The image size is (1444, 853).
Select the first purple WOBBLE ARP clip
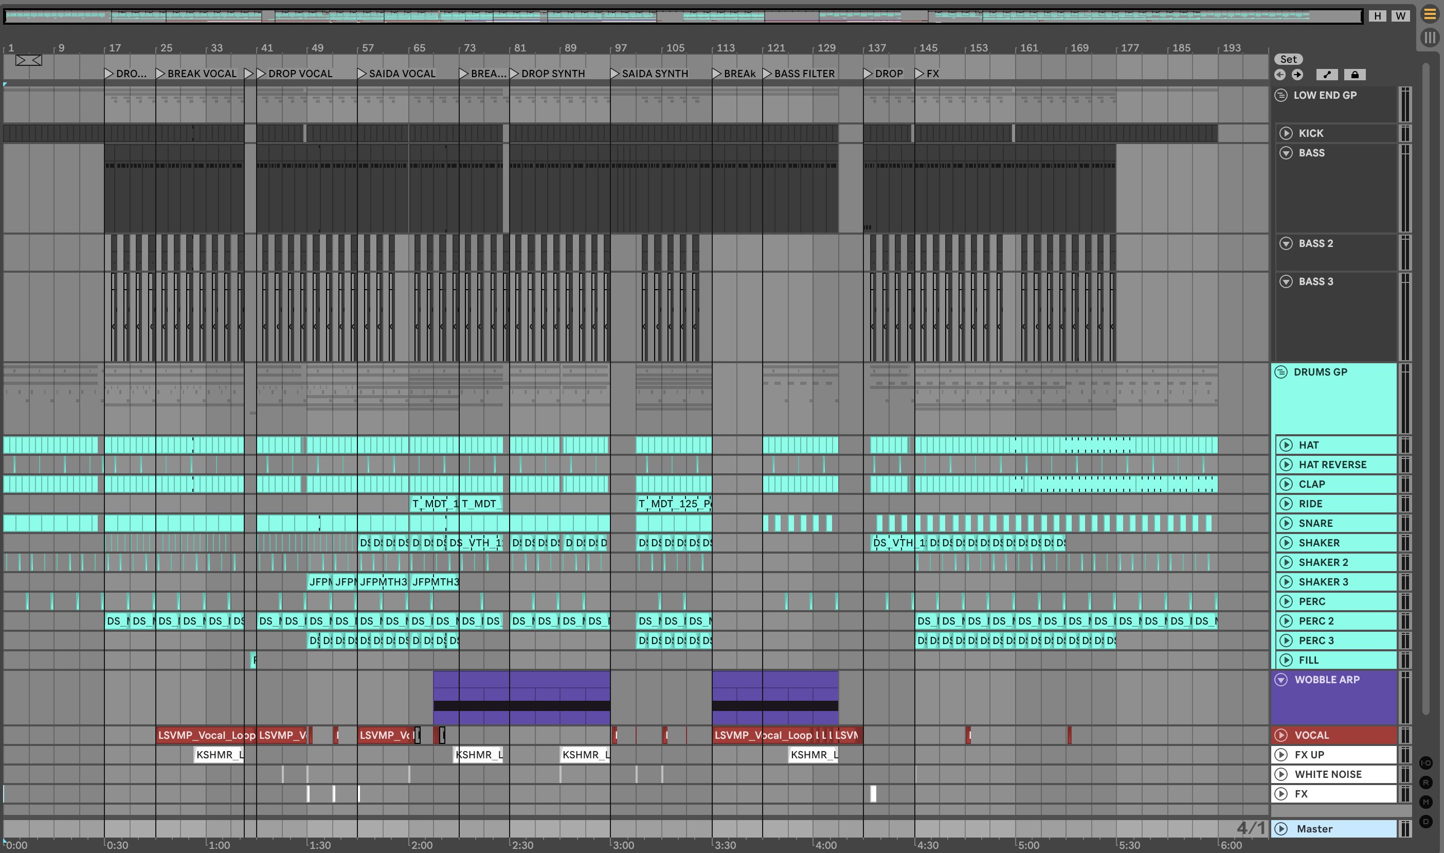coord(521,698)
